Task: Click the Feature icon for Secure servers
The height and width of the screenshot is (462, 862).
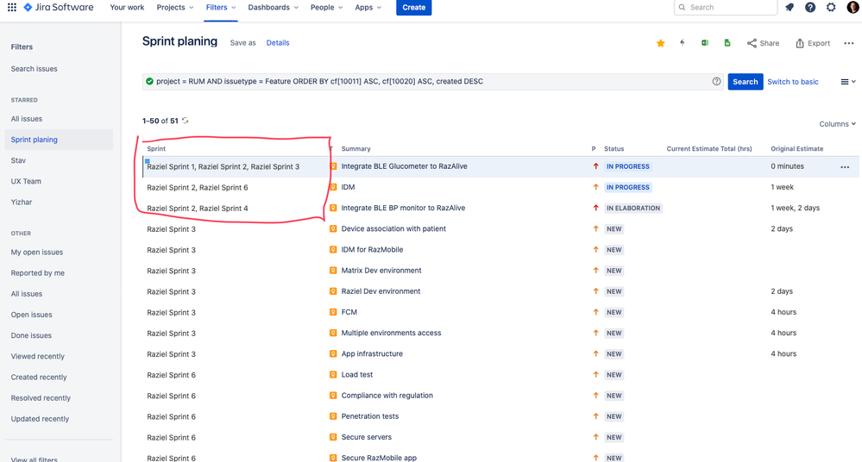Action: [333, 437]
